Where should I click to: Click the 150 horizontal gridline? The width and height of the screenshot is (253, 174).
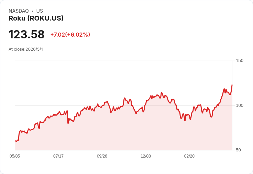tap(123, 61)
